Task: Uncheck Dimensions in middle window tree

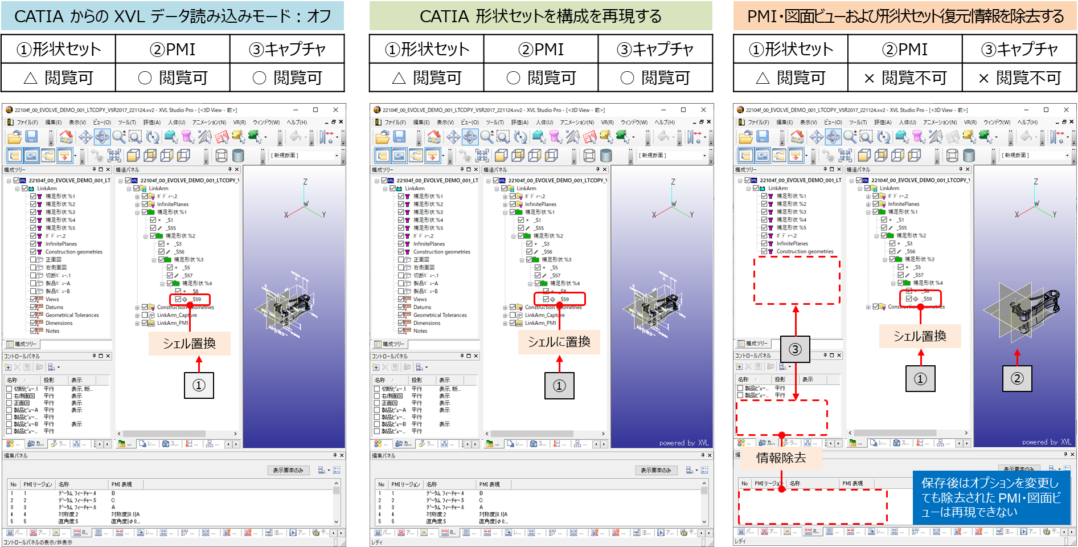Action: click(x=401, y=323)
